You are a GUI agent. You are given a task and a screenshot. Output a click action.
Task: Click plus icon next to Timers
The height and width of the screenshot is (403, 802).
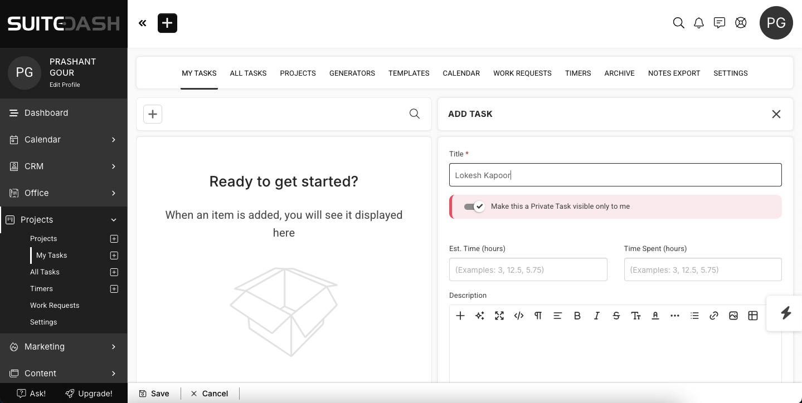pos(114,289)
